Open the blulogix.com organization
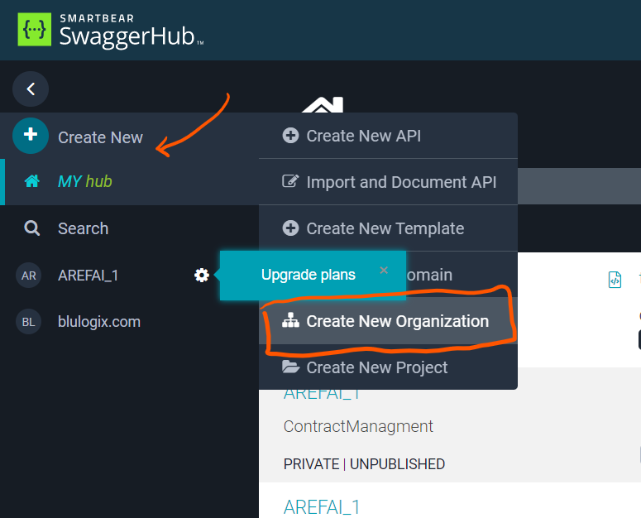 [x=98, y=322]
